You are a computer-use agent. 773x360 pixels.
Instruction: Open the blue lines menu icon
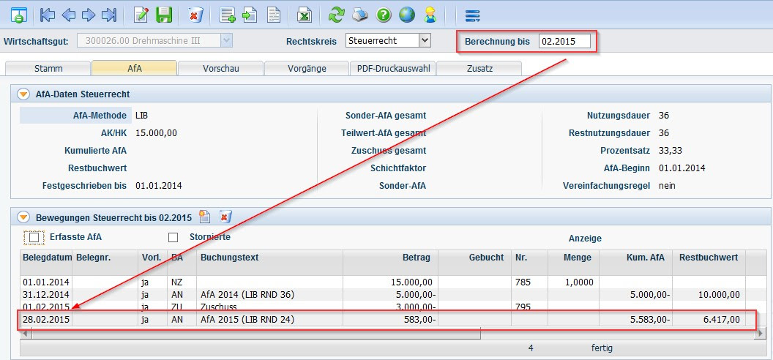point(472,16)
